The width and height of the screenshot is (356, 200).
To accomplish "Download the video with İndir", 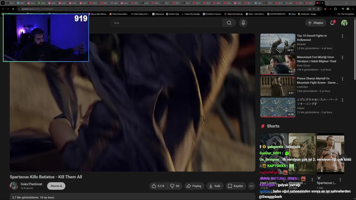I will point(215,186).
